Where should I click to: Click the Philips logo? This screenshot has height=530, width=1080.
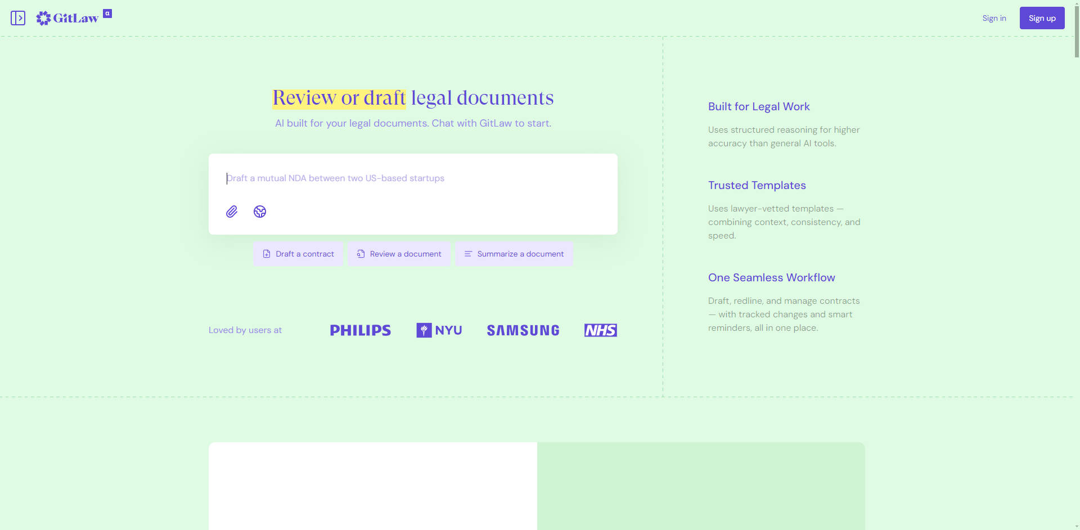point(360,330)
